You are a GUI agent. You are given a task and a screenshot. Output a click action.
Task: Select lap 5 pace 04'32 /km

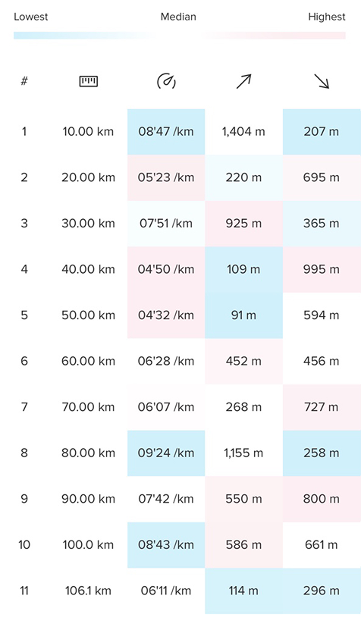point(166,315)
